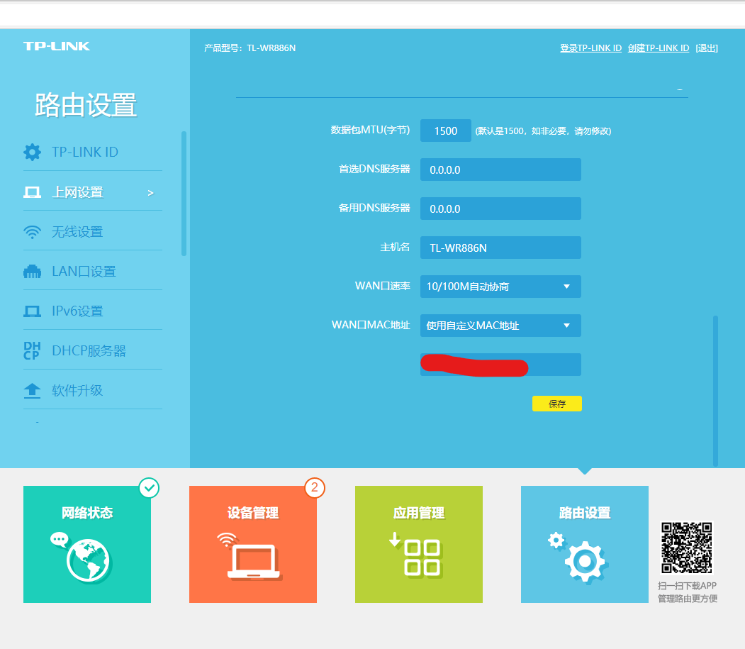Open DHCP服务器 menu item

tap(93, 351)
